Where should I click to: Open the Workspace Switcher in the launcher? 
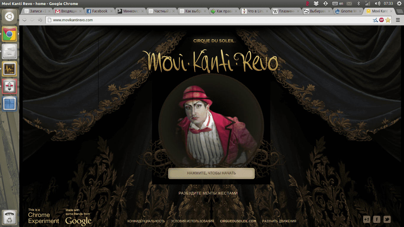point(9,104)
